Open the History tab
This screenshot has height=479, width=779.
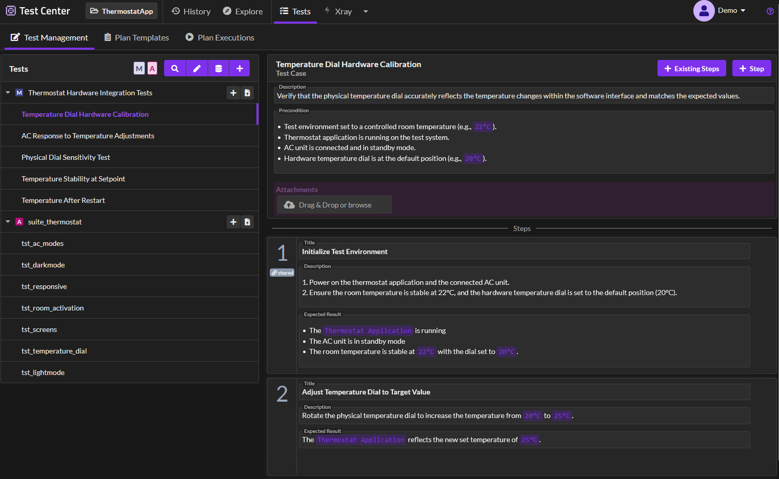(191, 11)
